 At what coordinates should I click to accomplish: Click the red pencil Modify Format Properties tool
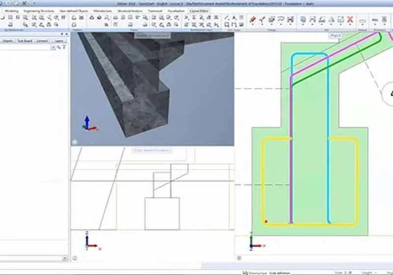tap(253, 19)
